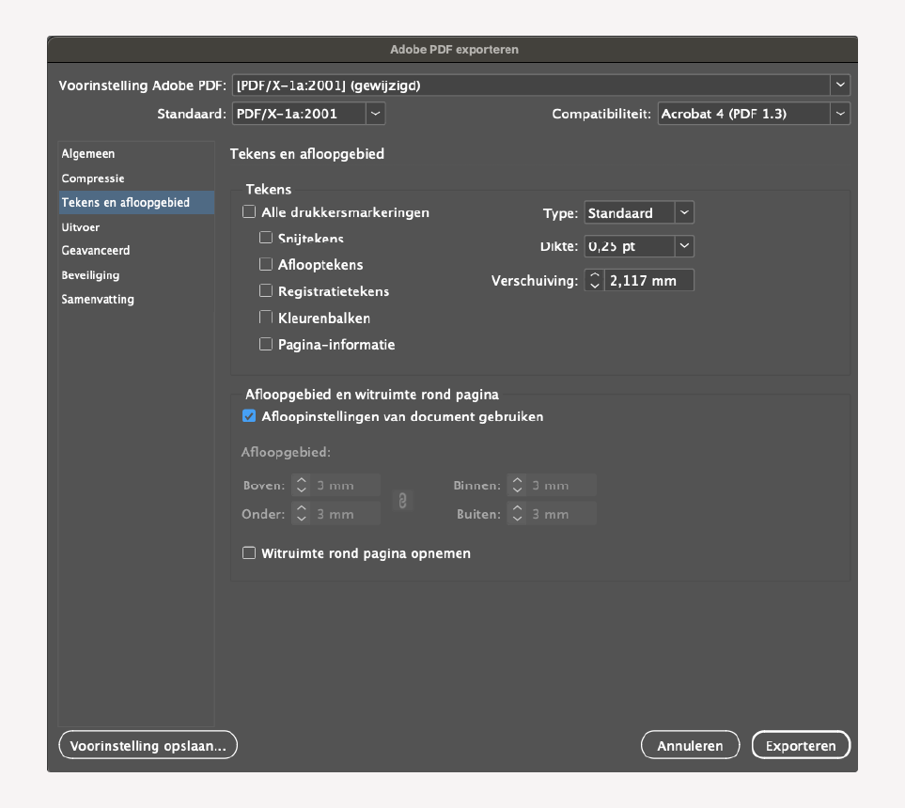Enable Aflooptekens checkbox
905x808 pixels.
266,264
